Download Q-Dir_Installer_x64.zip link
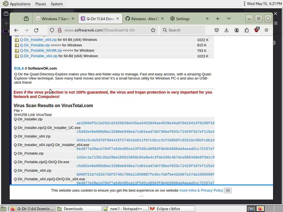This screenshot has height=212, width=283. [x=38, y=40]
